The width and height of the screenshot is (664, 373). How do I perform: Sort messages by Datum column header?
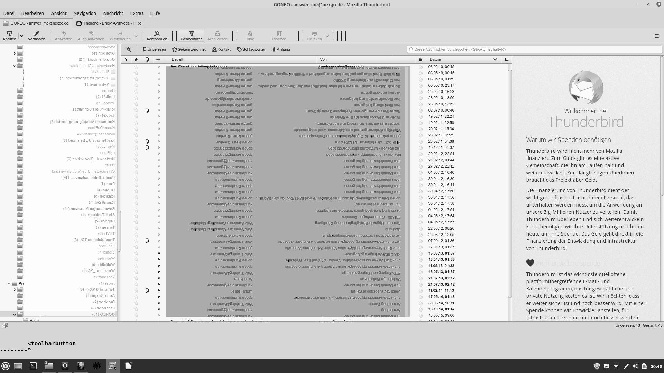pyautogui.click(x=460, y=59)
